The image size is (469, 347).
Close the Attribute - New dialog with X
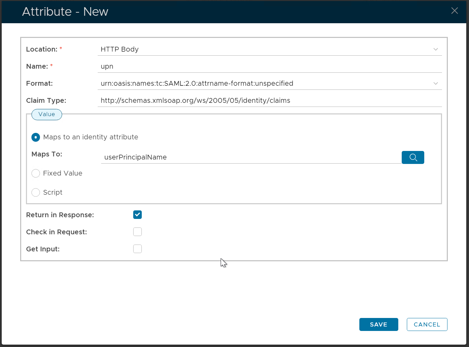pyautogui.click(x=454, y=11)
